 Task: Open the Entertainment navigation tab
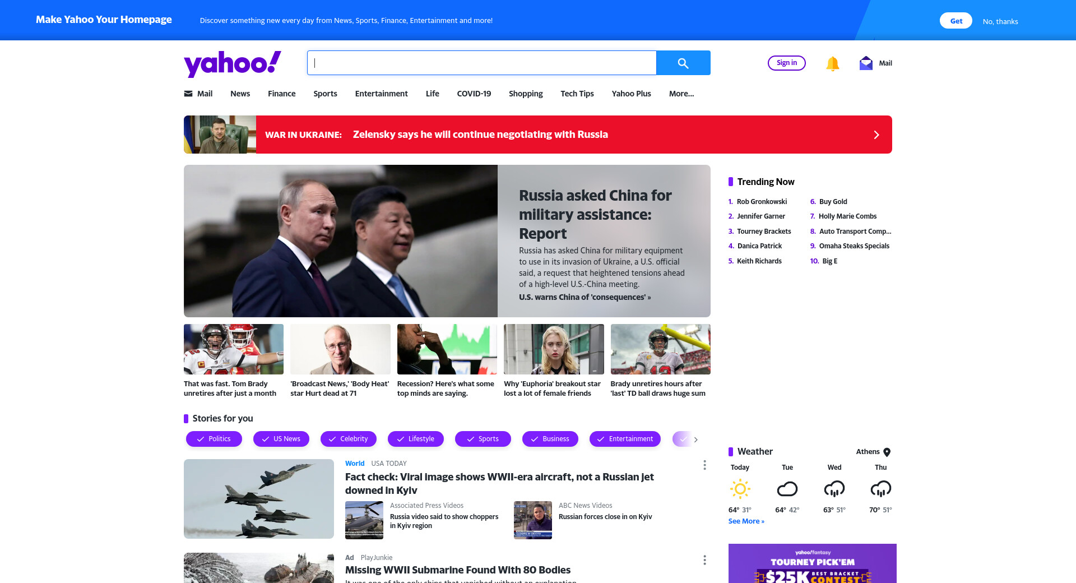(381, 94)
